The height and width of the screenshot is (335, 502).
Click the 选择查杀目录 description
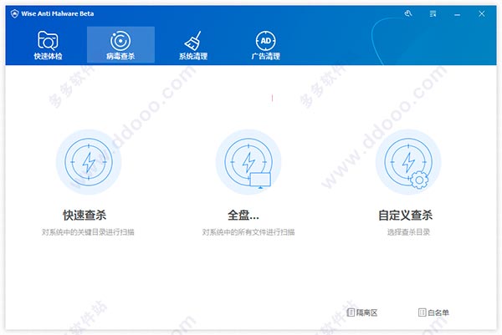(x=408, y=232)
